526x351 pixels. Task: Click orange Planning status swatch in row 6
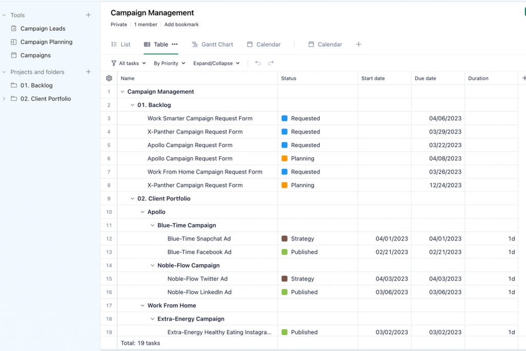285,158
